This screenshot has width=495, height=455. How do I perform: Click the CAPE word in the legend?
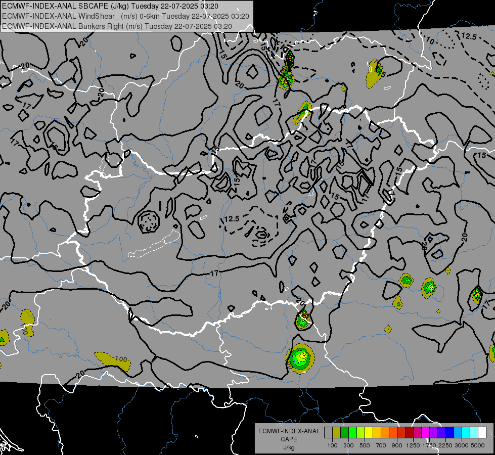(289, 439)
